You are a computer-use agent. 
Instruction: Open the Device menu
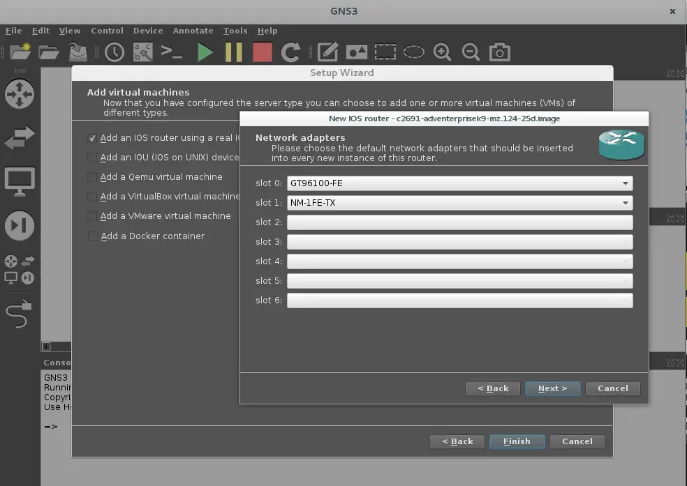(x=148, y=31)
